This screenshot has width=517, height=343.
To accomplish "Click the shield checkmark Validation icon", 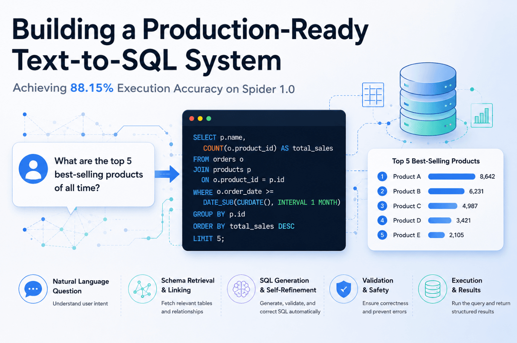I will click(344, 289).
